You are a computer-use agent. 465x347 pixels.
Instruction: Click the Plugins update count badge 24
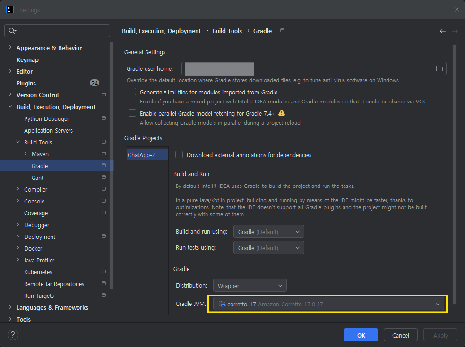95,83
